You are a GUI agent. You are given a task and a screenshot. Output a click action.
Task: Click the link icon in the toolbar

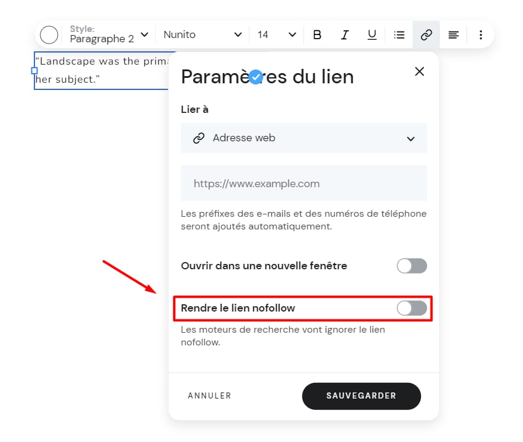pos(426,35)
